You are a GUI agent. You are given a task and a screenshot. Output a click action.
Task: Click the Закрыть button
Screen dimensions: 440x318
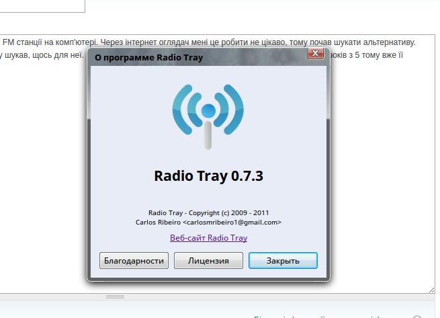click(x=283, y=260)
